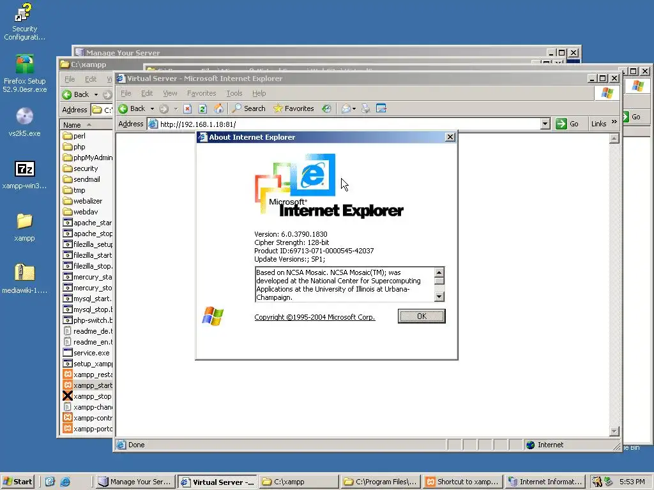Launch Internet Explorer from quick launch
654x490 pixels.
[x=65, y=482]
